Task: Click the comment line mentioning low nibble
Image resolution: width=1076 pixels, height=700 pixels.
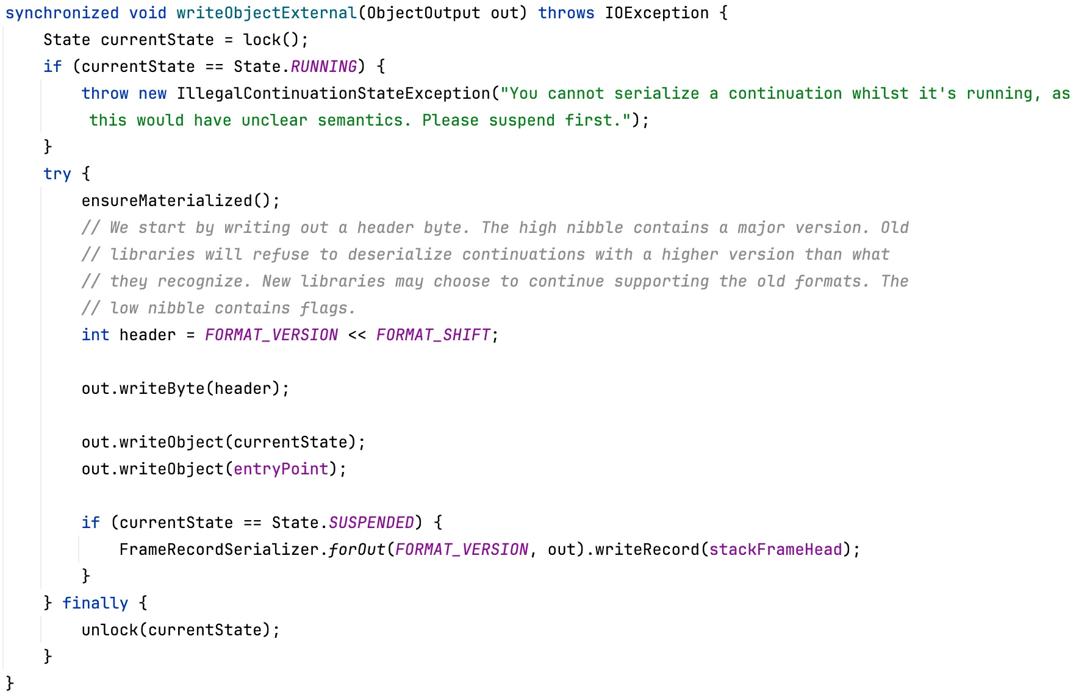Action: click(x=218, y=308)
